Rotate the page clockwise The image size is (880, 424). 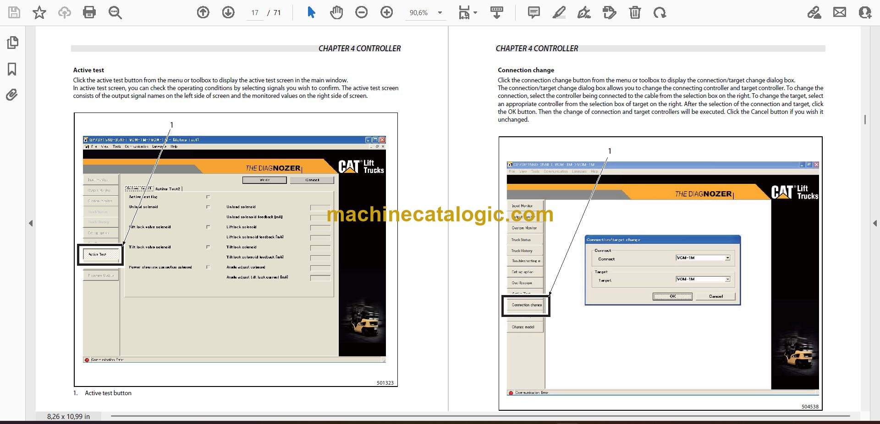click(660, 12)
